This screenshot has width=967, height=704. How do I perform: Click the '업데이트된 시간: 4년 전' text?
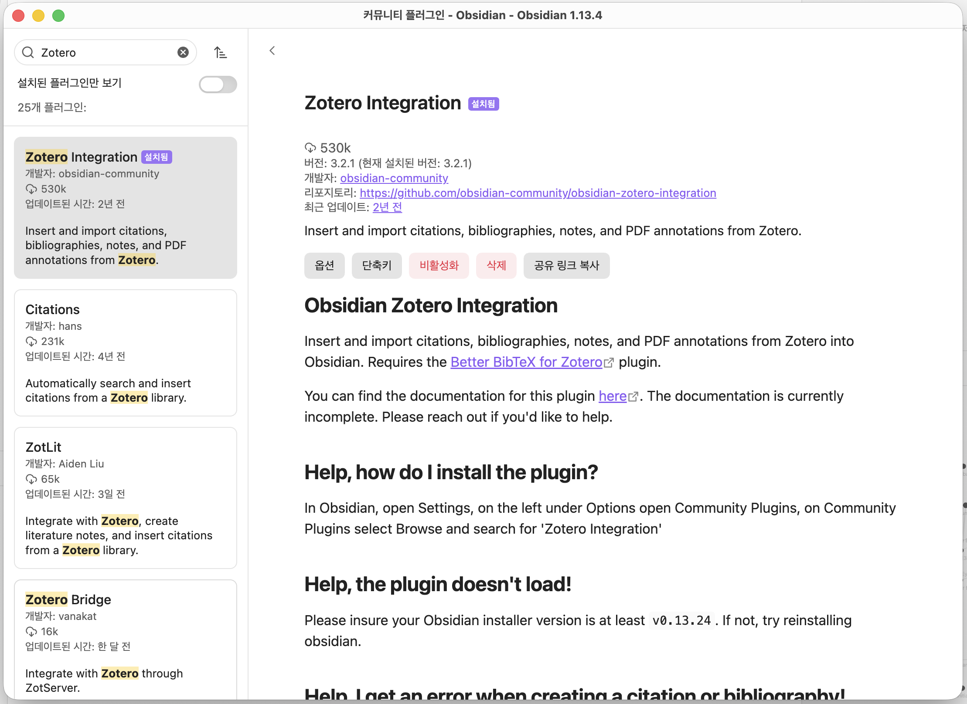[x=75, y=356]
